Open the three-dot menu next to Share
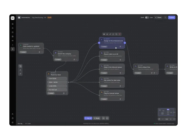The width and height of the screenshot is (187, 140). click(165, 18)
